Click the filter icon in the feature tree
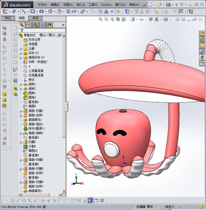Image resolution: width=206 pixels, height=210 pixels. pos(22,31)
